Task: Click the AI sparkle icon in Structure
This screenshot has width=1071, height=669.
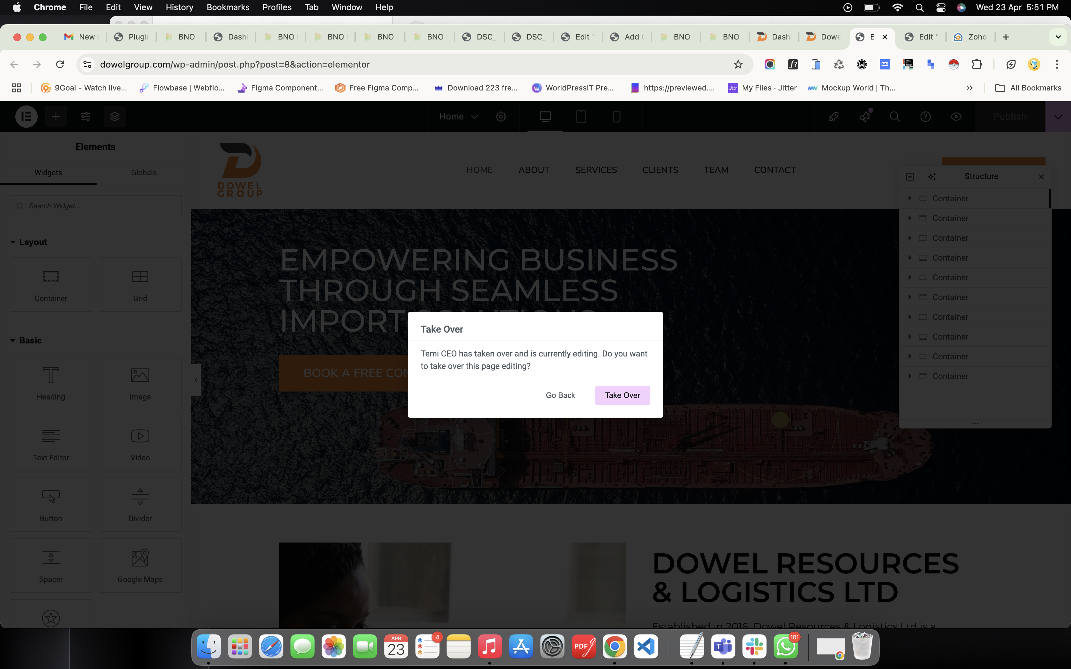Action: pyautogui.click(x=932, y=176)
